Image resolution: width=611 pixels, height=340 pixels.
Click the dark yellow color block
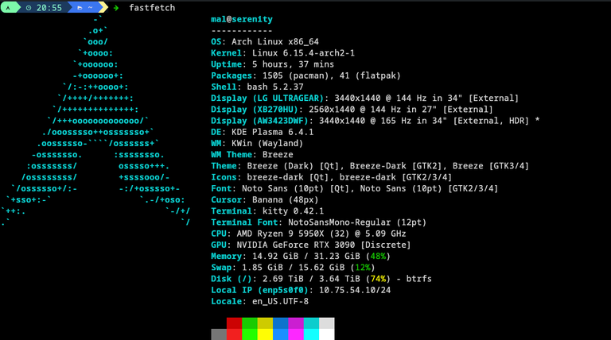[x=265, y=323]
